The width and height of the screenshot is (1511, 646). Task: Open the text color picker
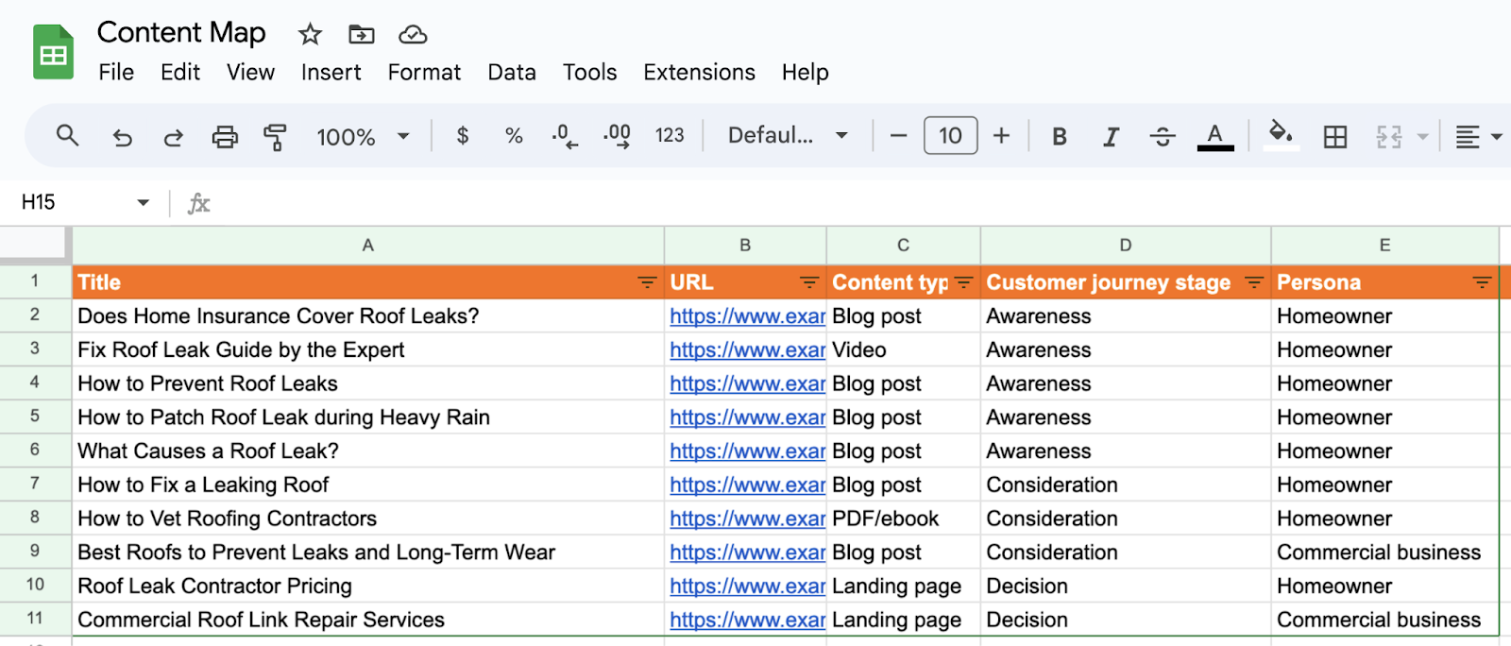click(x=1215, y=137)
